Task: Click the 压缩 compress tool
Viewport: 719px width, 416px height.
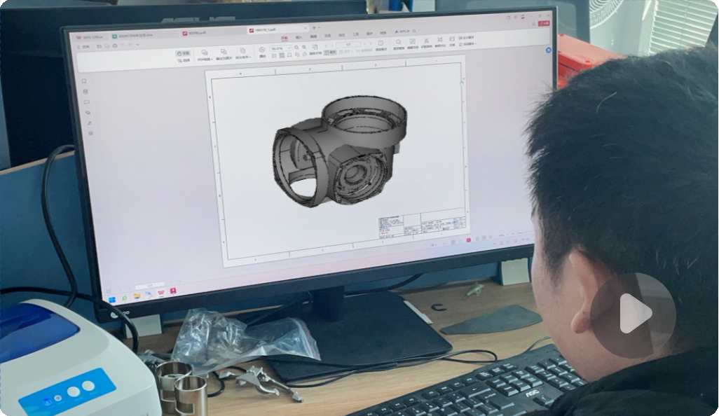Action: [x=452, y=42]
